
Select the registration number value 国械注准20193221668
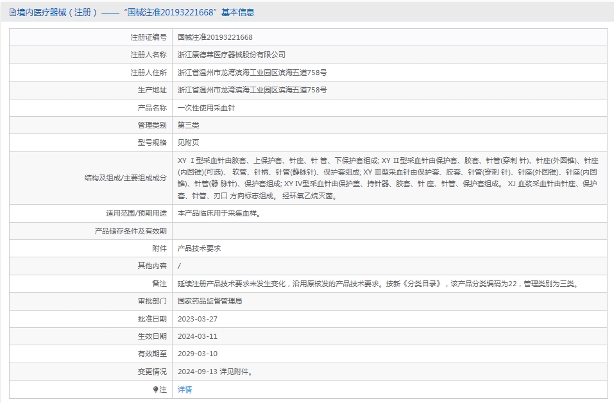(215, 37)
